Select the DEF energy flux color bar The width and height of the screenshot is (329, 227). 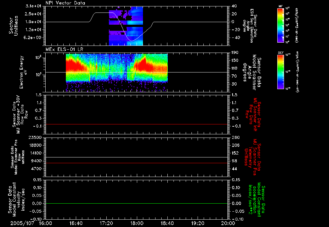[x=281, y=72]
